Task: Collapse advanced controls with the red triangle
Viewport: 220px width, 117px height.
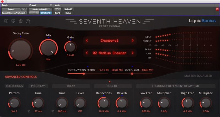Action: click(110, 82)
